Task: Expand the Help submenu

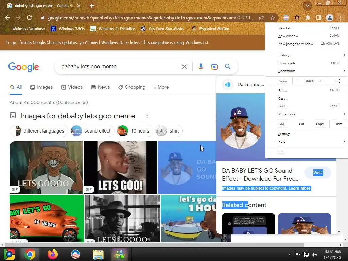Action: (x=307, y=142)
